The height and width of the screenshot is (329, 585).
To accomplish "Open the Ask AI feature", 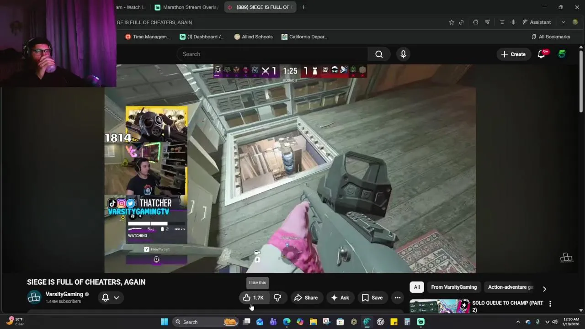I will click(x=340, y=297).
